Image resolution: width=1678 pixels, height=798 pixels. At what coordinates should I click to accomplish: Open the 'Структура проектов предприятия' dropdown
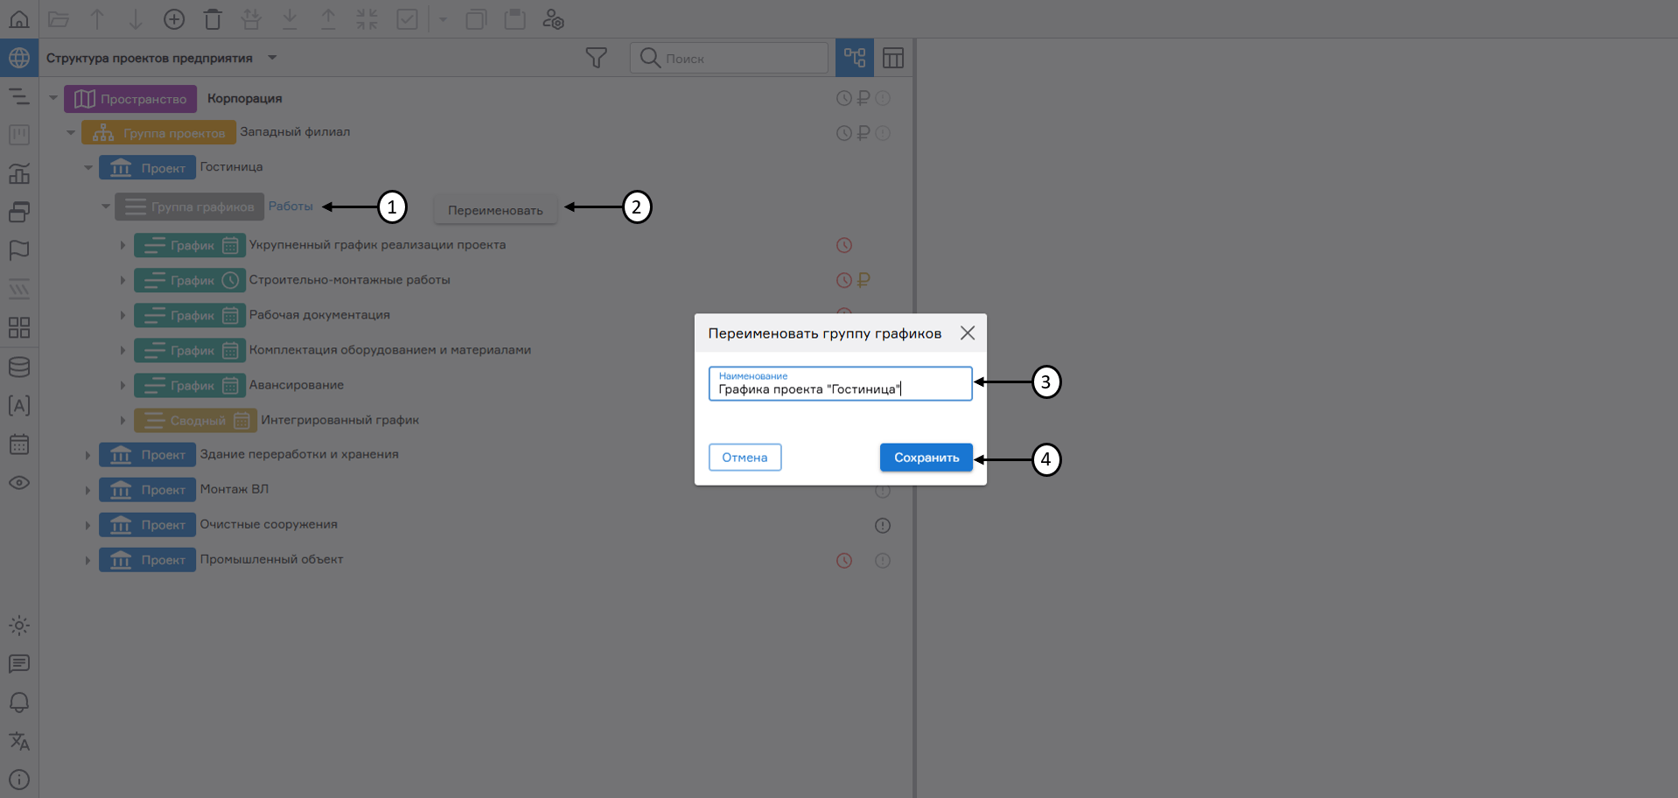click(x=272, y=58)
